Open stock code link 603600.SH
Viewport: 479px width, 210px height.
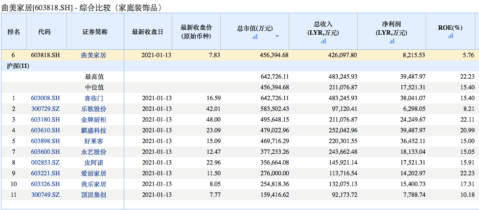(x=45, y=152)
